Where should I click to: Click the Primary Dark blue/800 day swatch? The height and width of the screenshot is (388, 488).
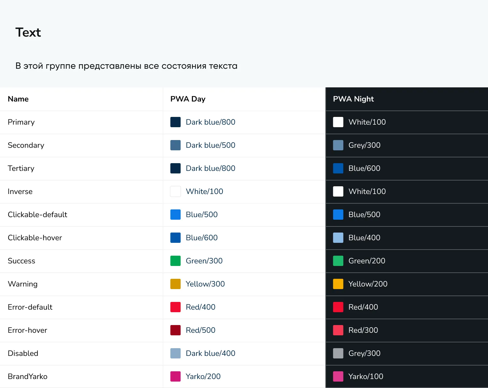point(175,122)
